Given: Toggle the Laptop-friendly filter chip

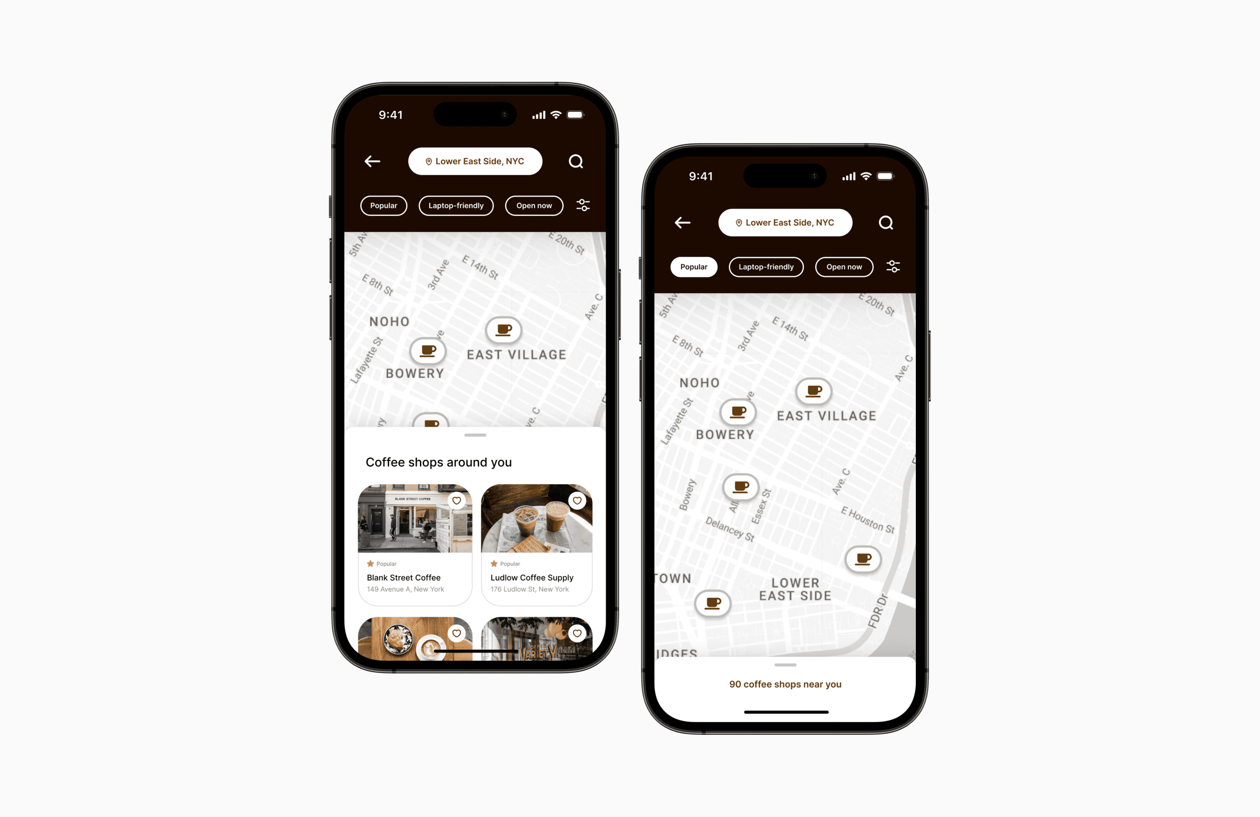Looking at the screenshot, I should pos(455,206).
